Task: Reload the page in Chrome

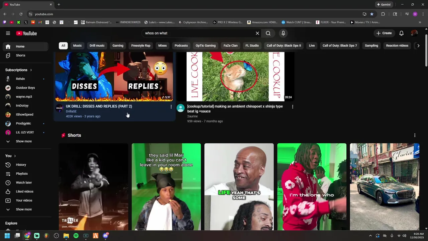Action: [21, 14]
